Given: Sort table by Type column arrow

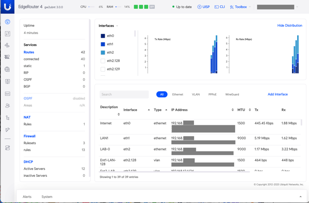Looking at the screenshot, I should tap(166, 110).
